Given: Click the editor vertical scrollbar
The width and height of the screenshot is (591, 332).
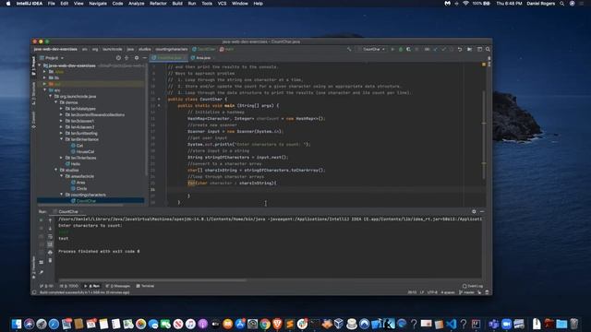Looking at the screenshot, I should (484, 135).
